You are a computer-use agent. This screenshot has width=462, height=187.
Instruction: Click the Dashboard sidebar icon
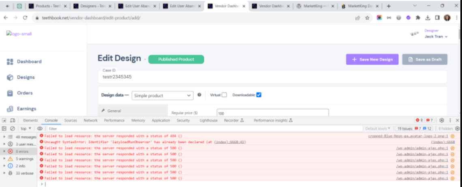(x=10, y=62)
